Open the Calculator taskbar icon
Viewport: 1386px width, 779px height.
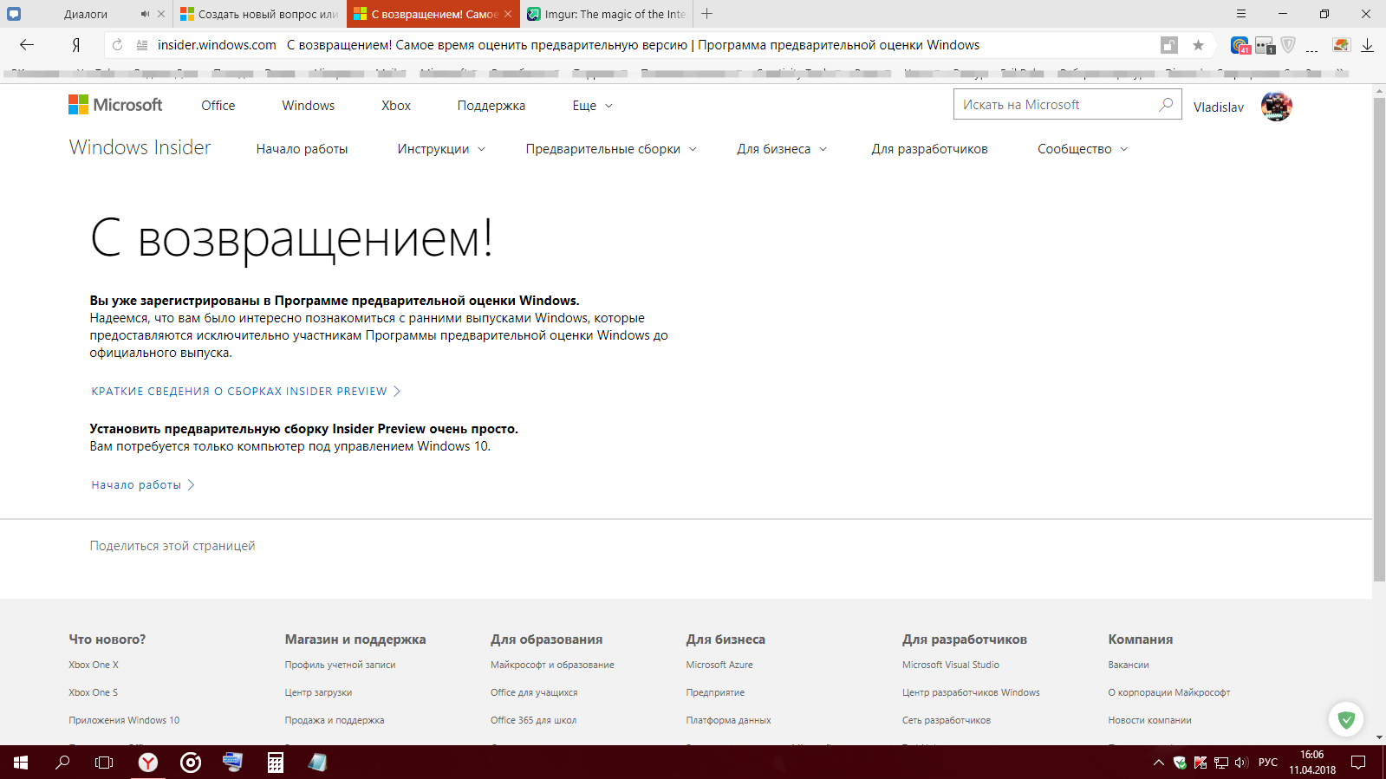tap(275, 763)
